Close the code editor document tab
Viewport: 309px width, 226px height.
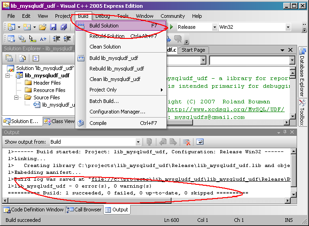pos(290,50)
